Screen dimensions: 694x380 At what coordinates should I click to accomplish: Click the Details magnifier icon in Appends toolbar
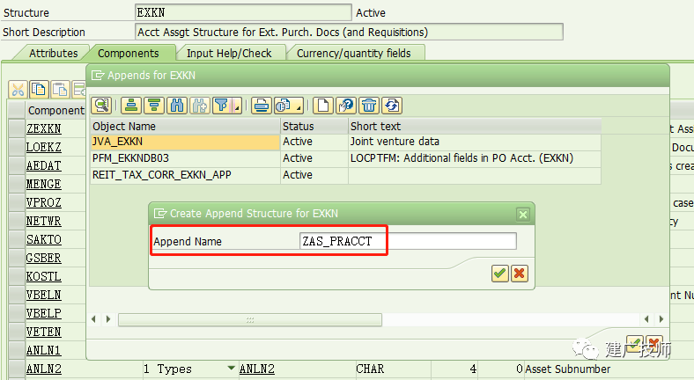[101, 106]
